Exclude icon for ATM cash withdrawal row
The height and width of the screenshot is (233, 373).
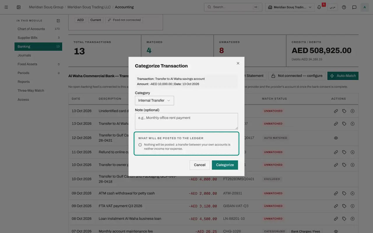(353, 193)
